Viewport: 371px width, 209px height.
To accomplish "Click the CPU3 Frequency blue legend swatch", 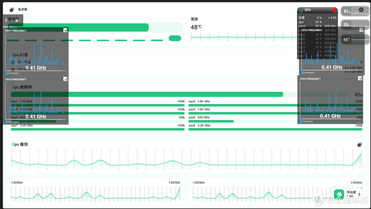I will coord(7,122).
